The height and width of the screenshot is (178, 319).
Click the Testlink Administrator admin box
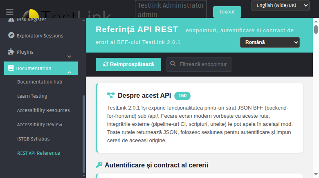pos(171,9)
